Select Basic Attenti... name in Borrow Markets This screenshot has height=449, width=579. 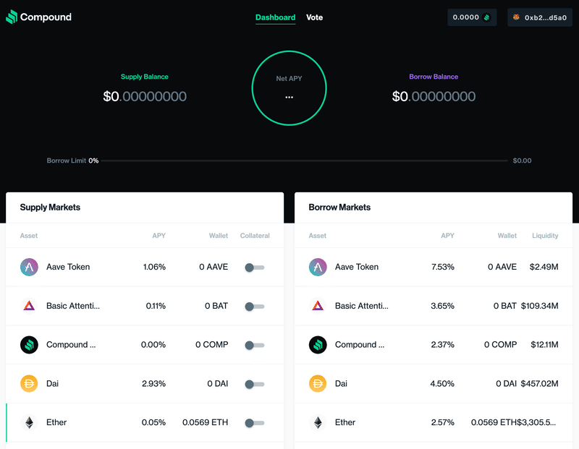362,306
